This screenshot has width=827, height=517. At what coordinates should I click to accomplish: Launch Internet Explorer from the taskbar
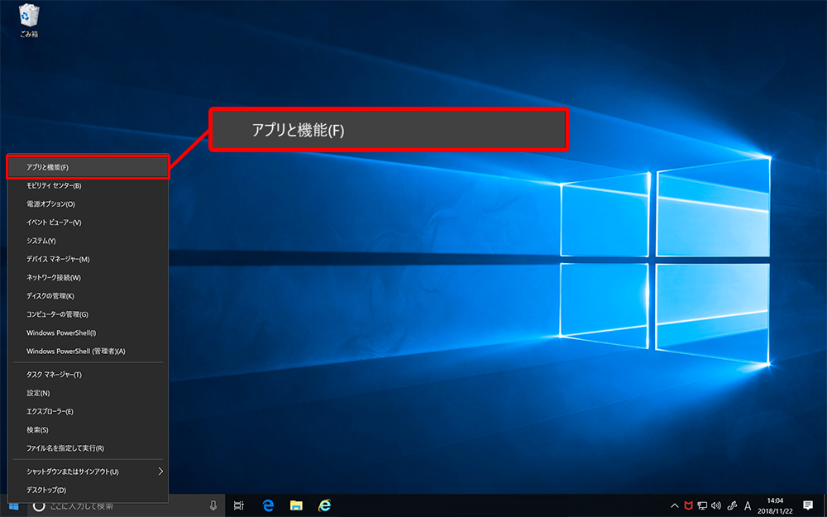point(324,506)
